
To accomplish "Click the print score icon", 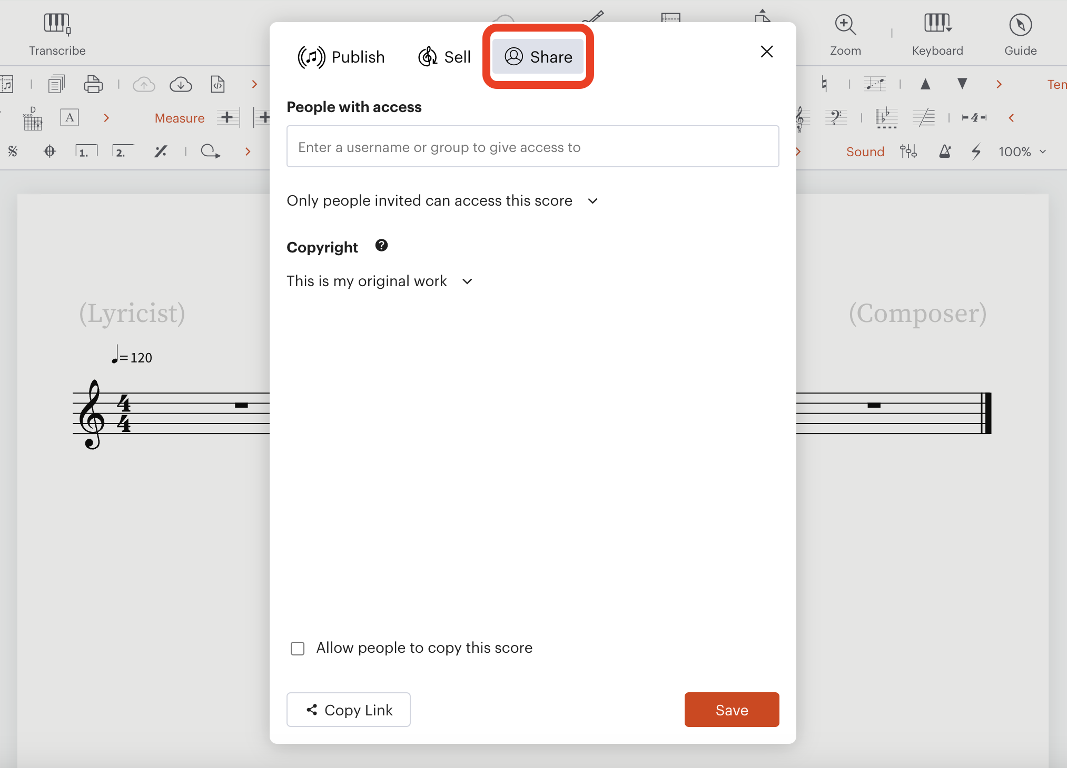I will [93, 84].
